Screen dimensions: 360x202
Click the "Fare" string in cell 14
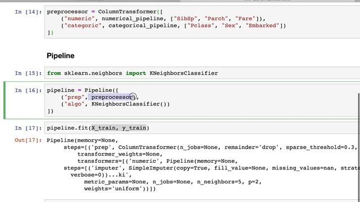(245, 19)
